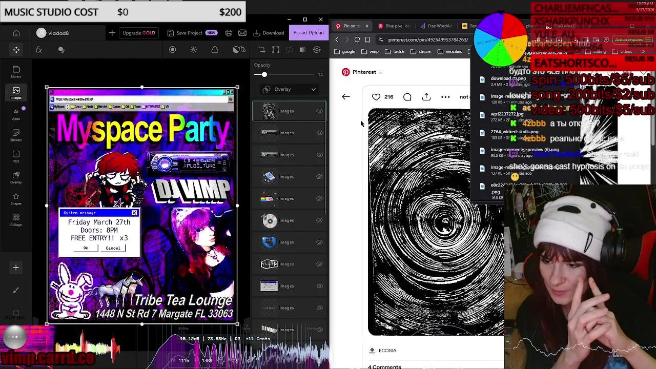656x369 pixels.
Task: Open the AI Apps panel
Action: pos(16,114)
